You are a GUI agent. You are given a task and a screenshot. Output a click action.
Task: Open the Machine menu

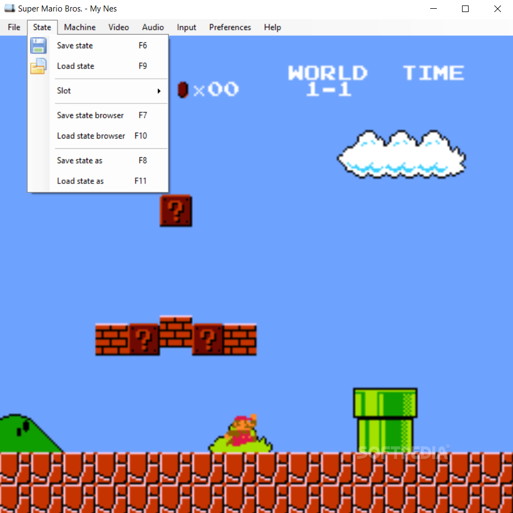80,27
